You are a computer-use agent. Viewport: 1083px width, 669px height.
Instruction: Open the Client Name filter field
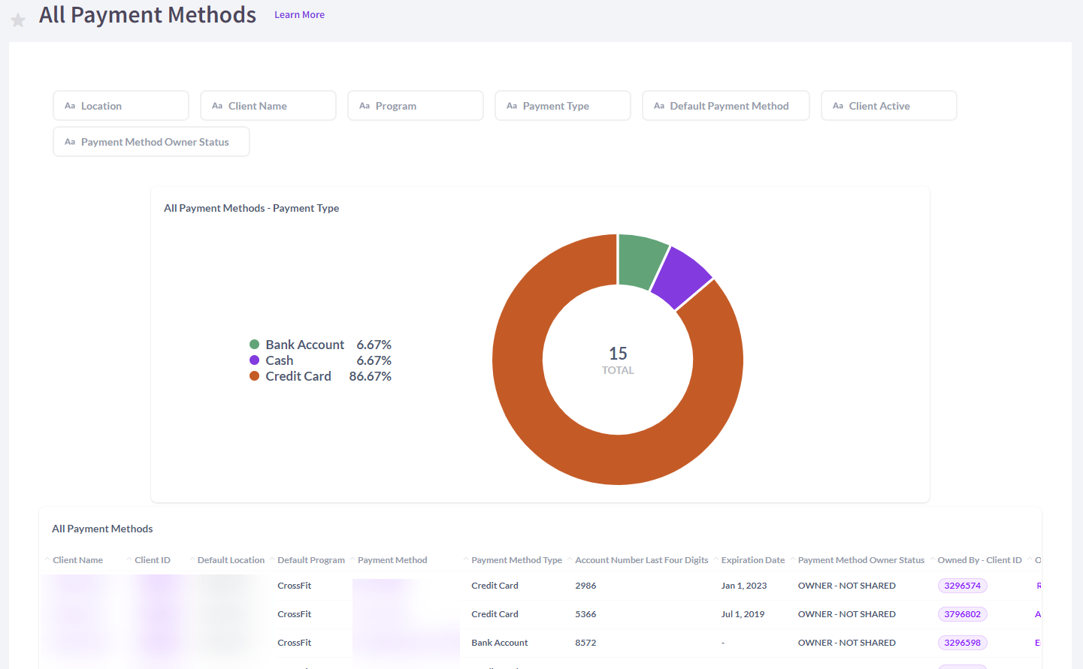268,106
